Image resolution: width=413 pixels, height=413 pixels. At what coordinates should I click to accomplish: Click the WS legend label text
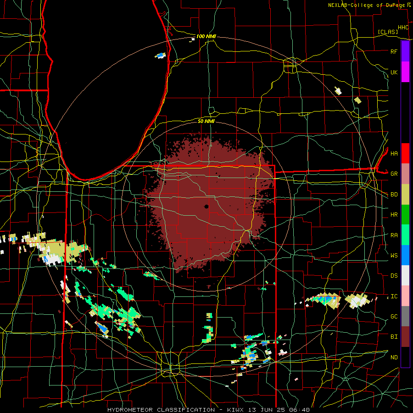[394, 256]
